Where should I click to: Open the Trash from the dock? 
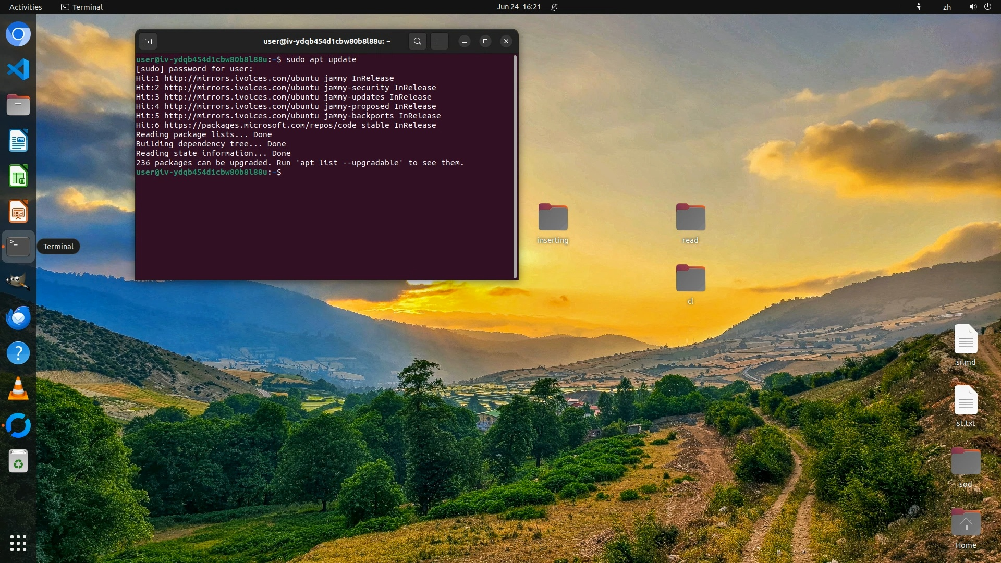18,461
